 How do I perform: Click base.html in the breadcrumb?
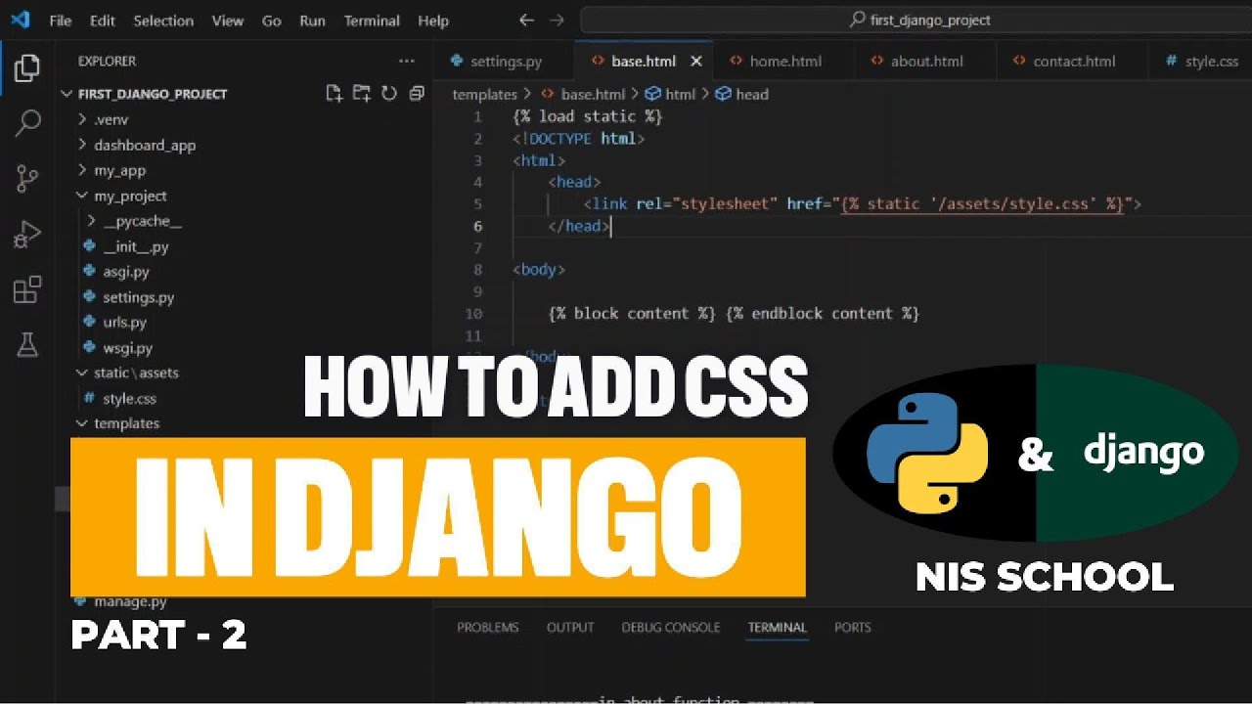click(x=593, y=94)
